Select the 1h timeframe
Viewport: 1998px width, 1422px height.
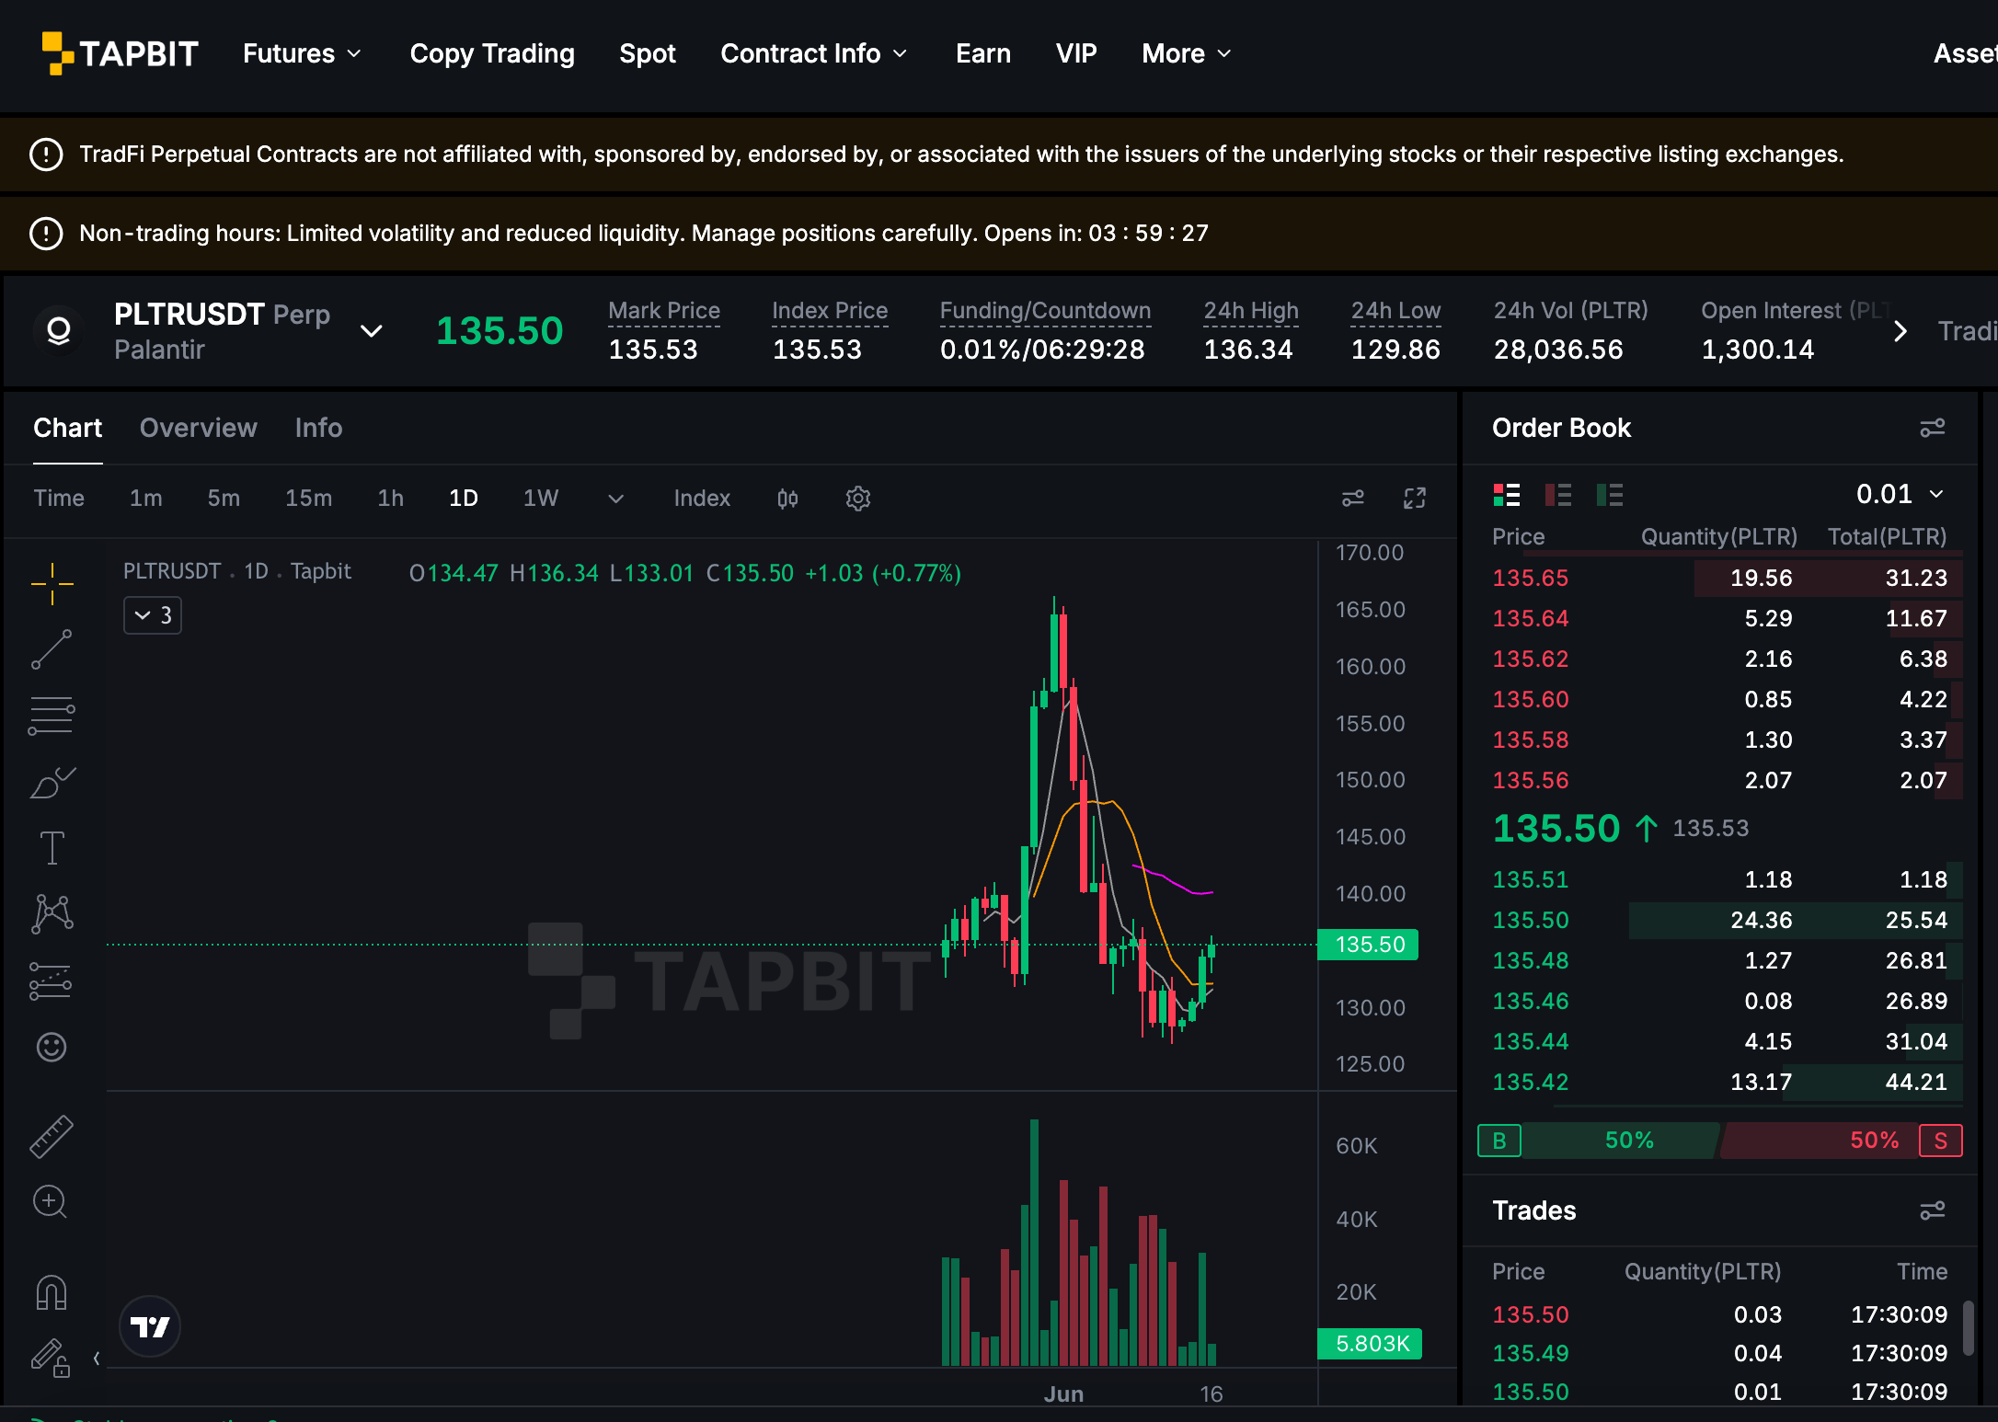tap(391, 499)
